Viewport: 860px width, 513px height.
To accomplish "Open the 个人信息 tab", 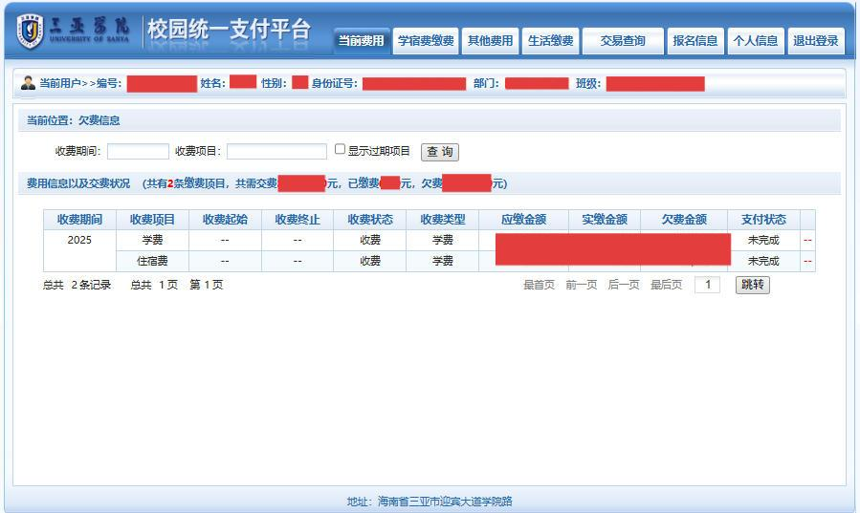I will [755, 41].
